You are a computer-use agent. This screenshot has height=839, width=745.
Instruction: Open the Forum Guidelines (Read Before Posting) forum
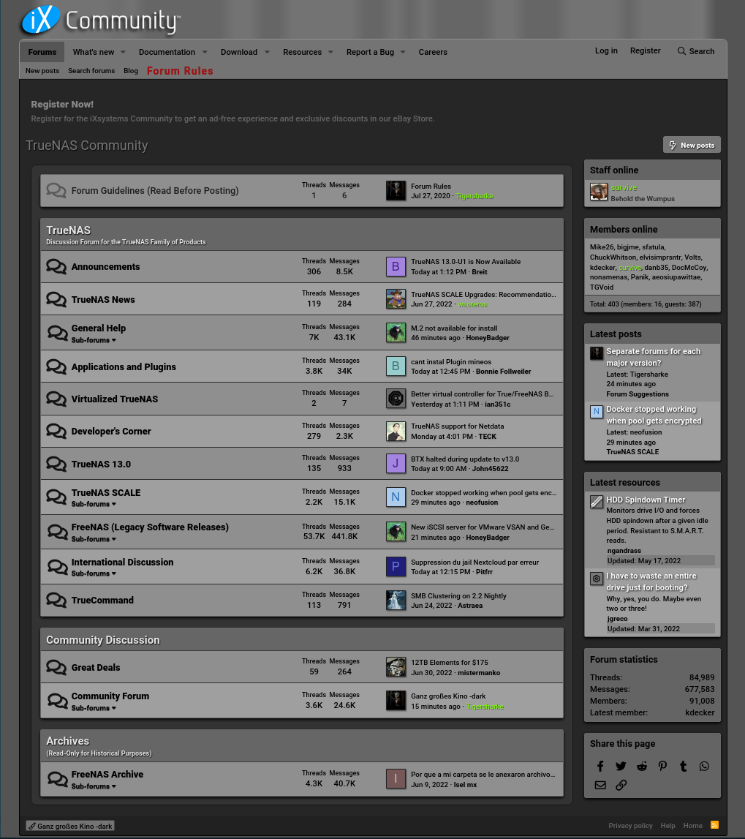(154, 190)
